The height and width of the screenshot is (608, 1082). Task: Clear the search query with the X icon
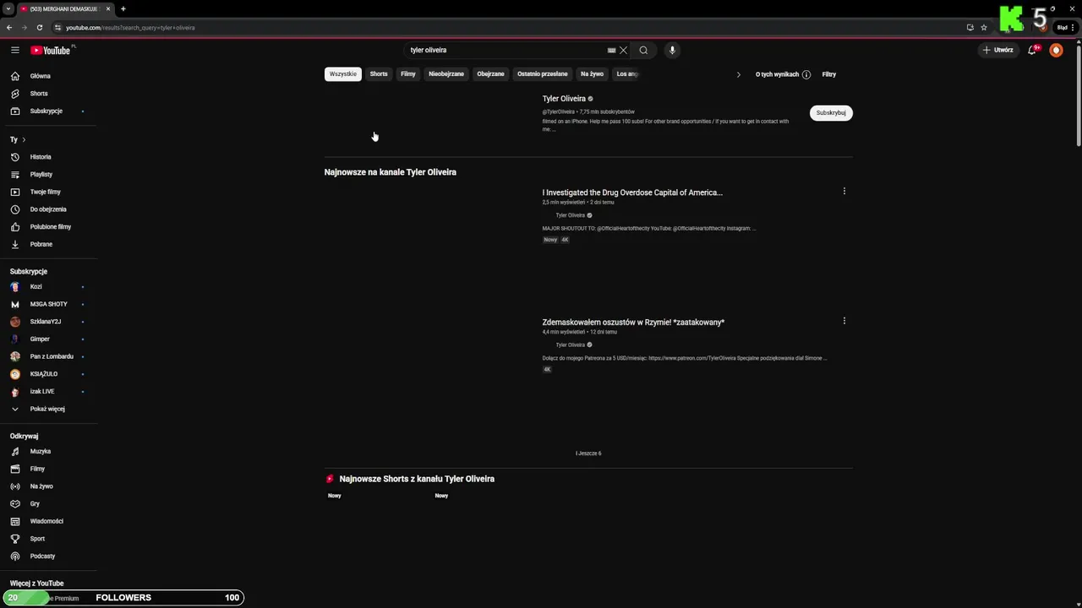624,50
